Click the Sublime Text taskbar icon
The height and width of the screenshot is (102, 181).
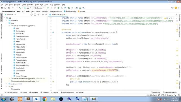point(28,99)
